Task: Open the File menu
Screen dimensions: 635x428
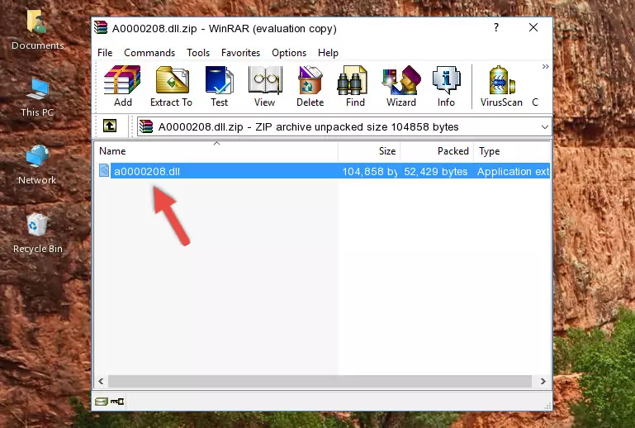Action: point(105,53)
